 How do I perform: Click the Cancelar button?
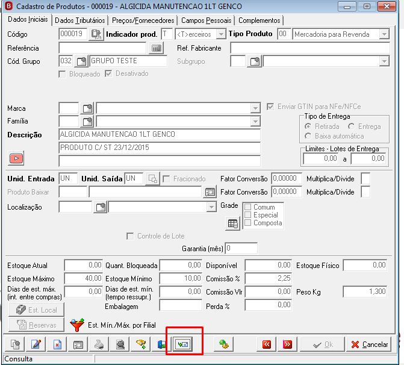(x=369, y=345)
